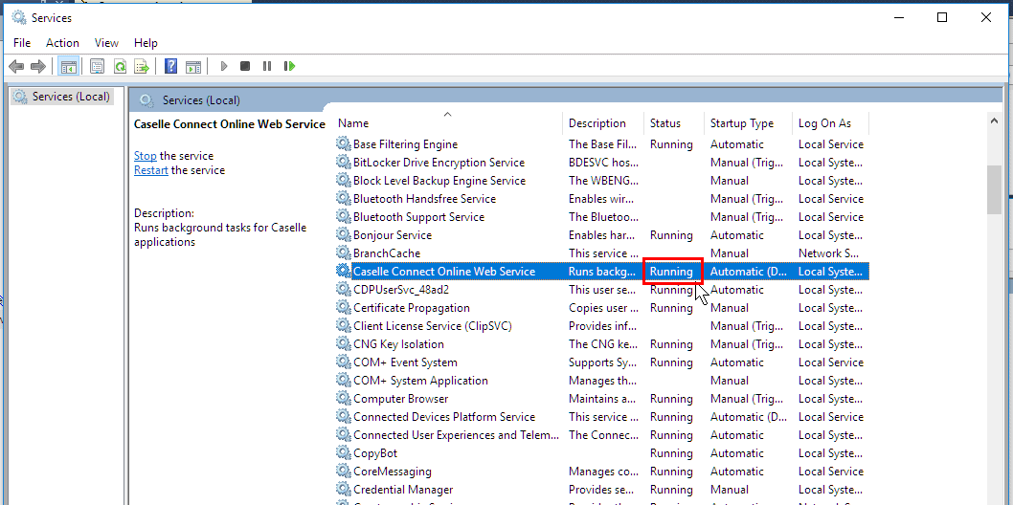
Task: Click the Back arrow toolbar icon
Action: click(17, 66)
